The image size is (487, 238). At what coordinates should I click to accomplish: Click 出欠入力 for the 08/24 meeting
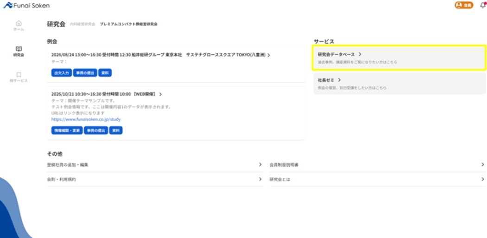click(x=62, y=73)
